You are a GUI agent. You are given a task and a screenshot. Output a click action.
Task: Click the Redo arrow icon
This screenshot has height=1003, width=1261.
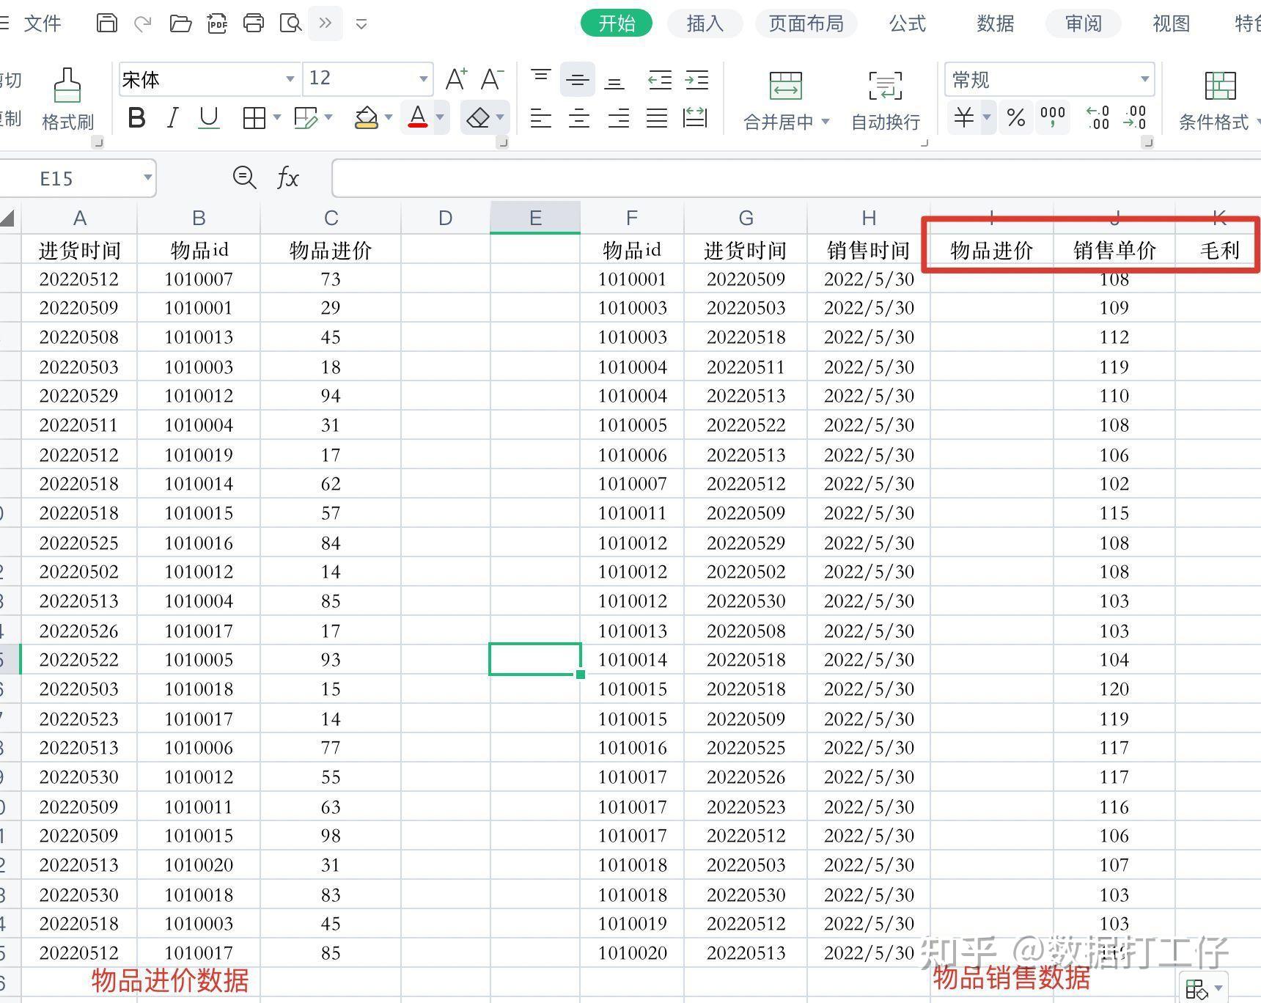[x=143, y=23]
